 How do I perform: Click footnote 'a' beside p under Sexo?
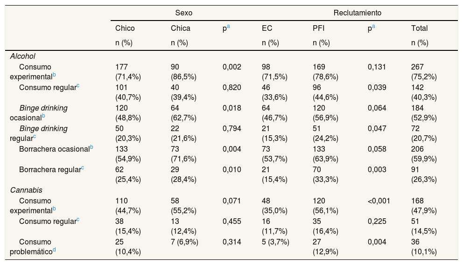230,27
